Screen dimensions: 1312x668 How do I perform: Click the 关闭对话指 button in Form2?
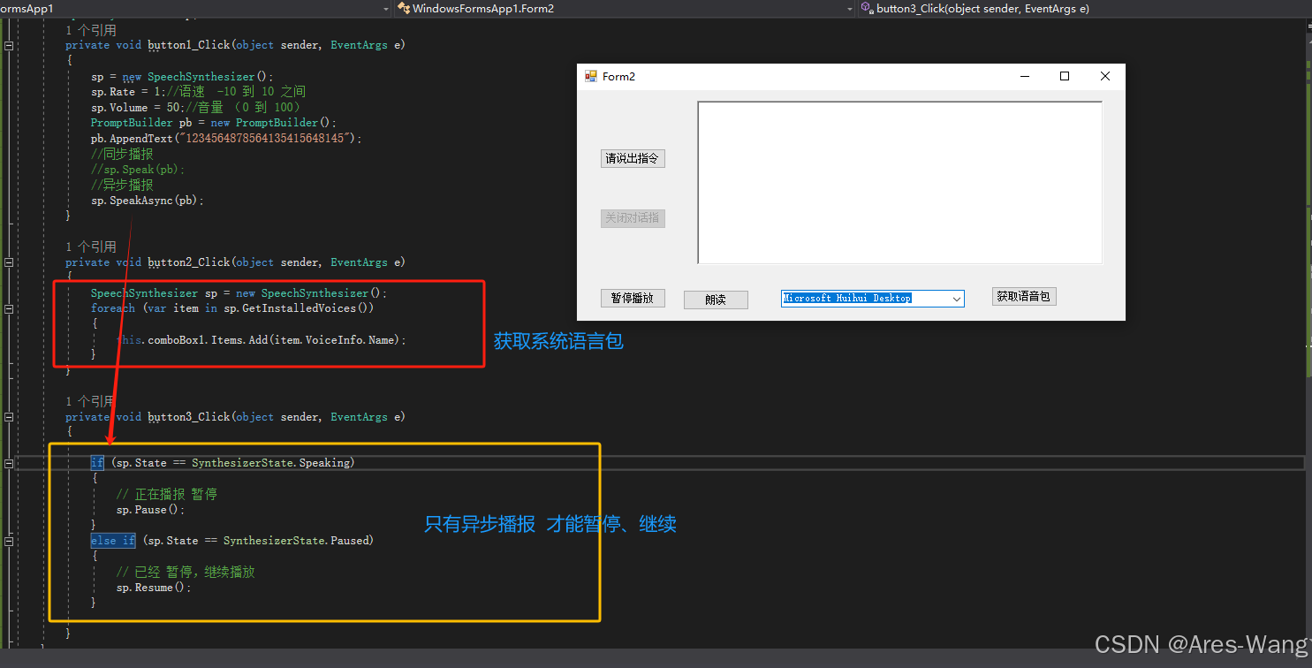point(633,218)
